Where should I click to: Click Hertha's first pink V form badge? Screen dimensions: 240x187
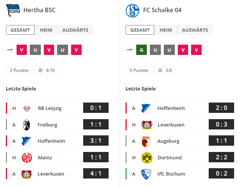(x=22, y=50)
